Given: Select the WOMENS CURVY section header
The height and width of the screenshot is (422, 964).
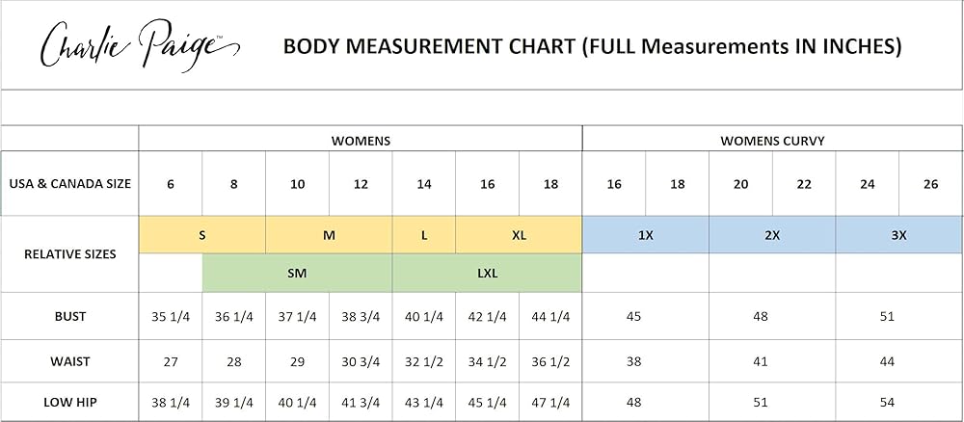Looking at the screenshot, I should pos(772,141).
